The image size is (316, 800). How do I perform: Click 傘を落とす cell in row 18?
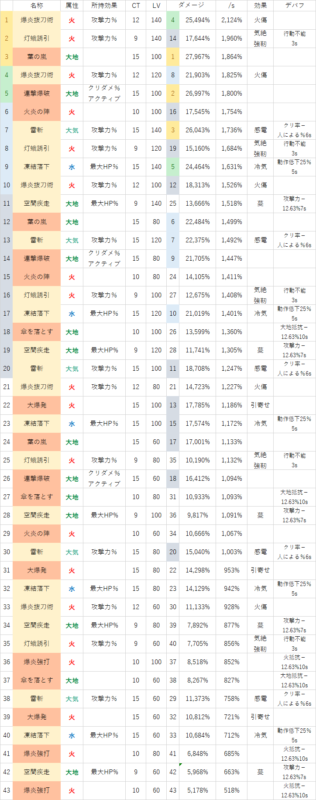click(37, 332)
